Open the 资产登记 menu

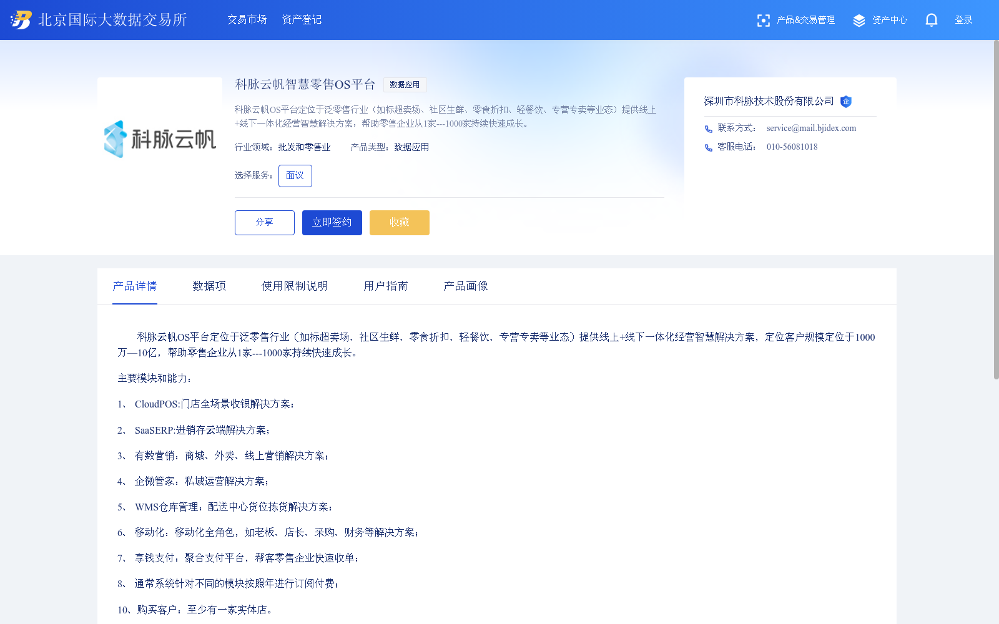pos(302,20)
